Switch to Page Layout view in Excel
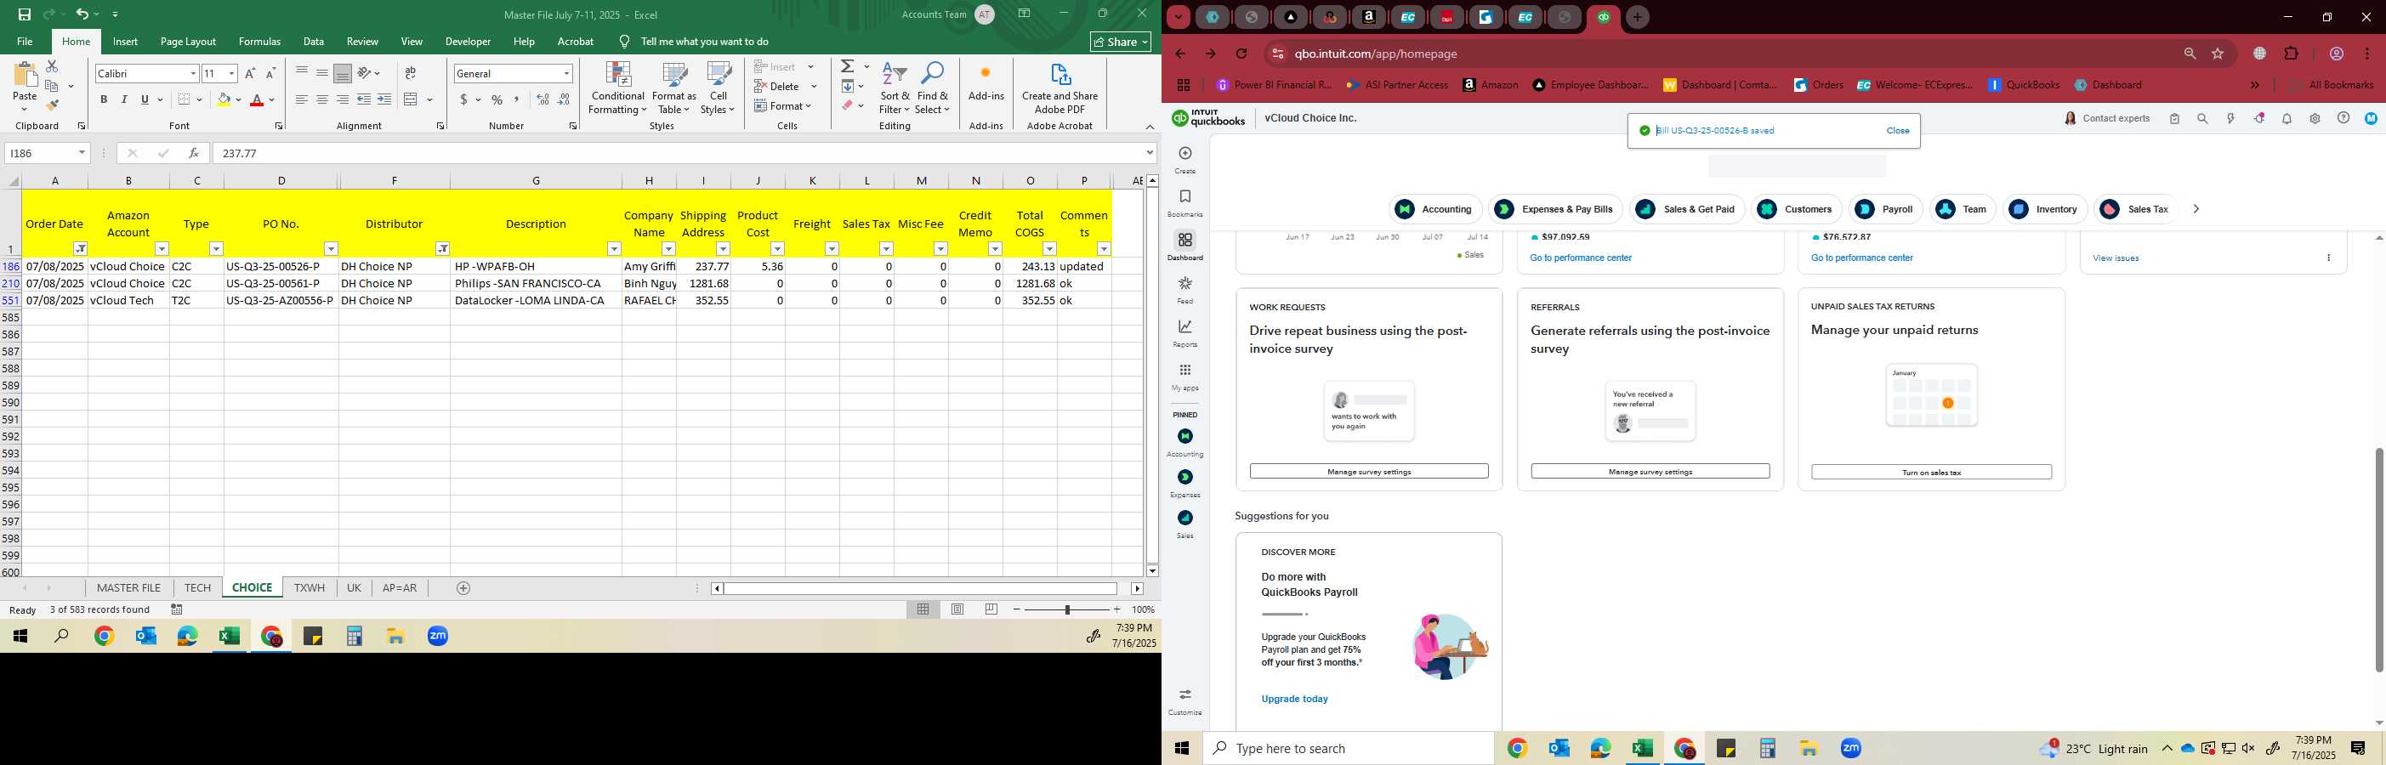Screen dimensions: 2386x765 (x=957, y=609)
